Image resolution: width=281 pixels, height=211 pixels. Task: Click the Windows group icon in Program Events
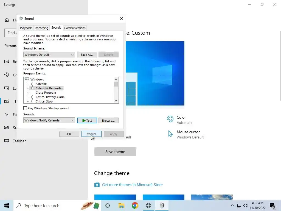coord(27,79)
